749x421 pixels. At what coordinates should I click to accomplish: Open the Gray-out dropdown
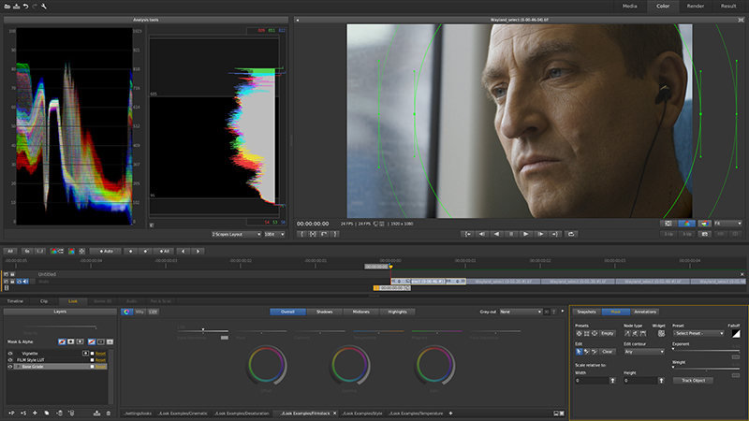[x=521, y=312]
